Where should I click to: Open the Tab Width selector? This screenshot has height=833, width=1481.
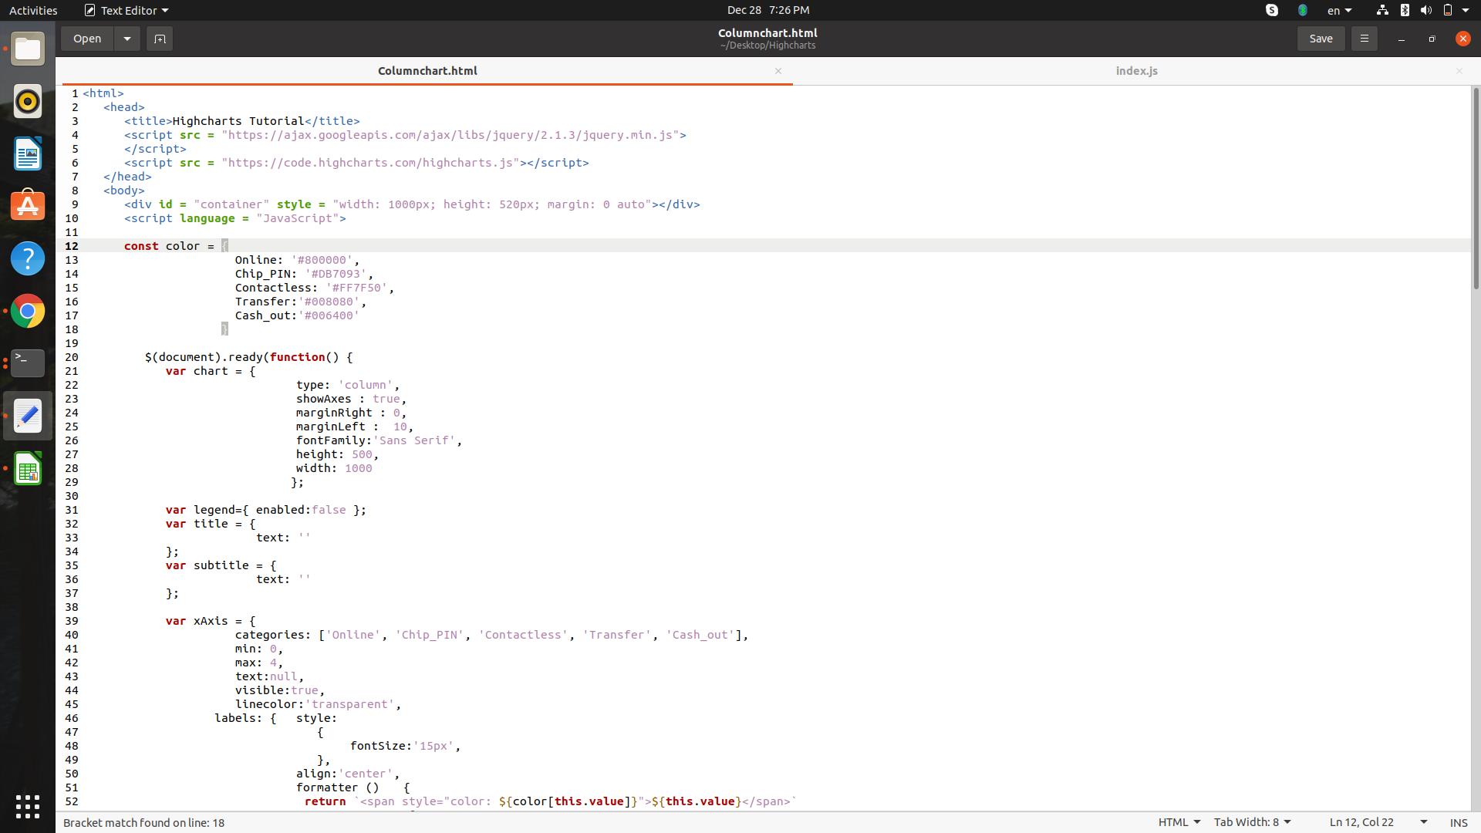click(1252, 822)
